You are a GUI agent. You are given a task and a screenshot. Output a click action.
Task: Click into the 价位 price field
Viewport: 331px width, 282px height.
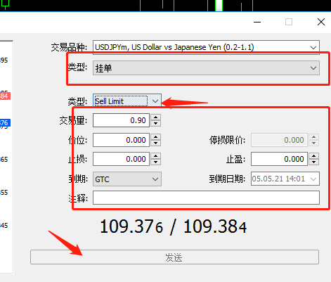[x=121, y=140]
